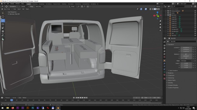Activate the Rotate tool
Screen dimensions: 197x110
(x=3, y=24)
